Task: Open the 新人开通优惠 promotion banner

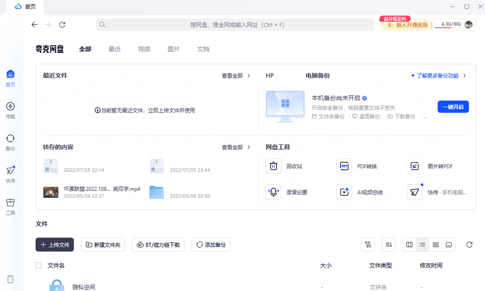Action: point(407,25)
